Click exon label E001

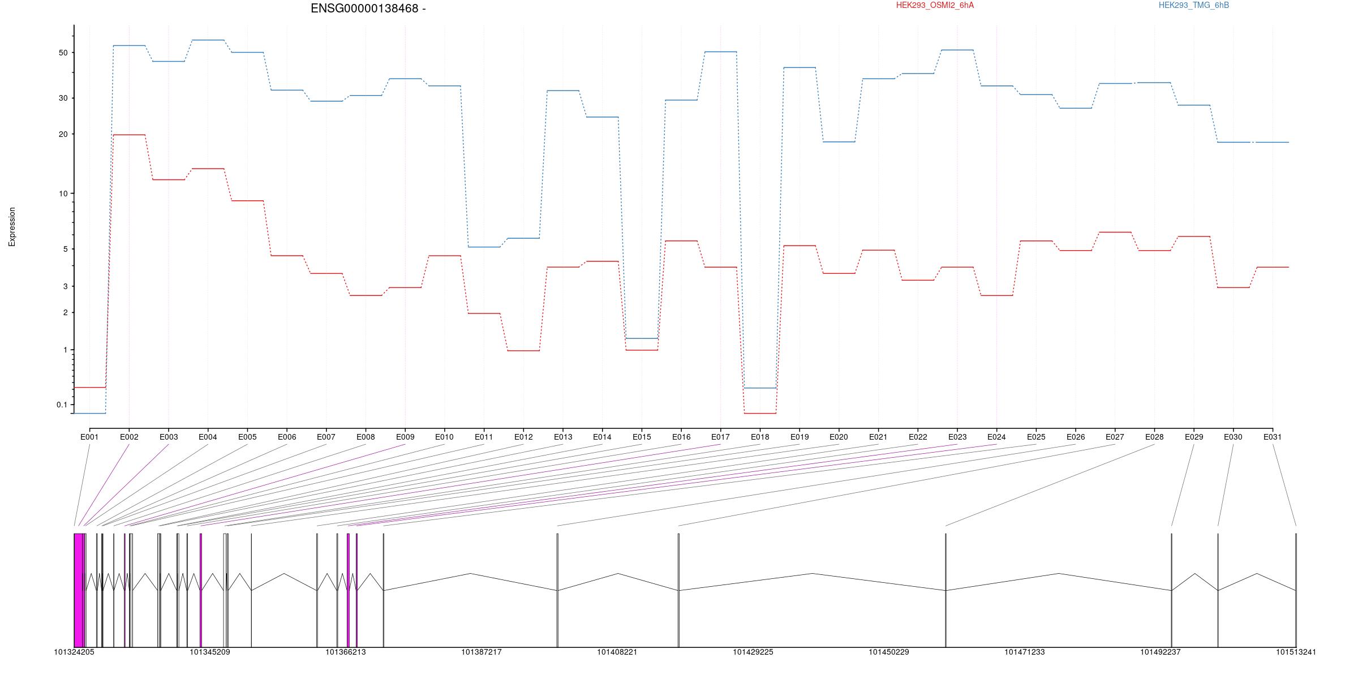coord(89,437)
